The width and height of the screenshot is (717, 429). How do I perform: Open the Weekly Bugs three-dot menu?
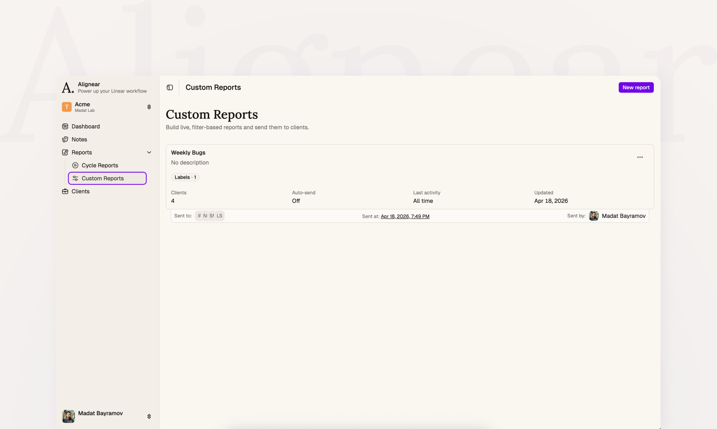pos(640,157)
